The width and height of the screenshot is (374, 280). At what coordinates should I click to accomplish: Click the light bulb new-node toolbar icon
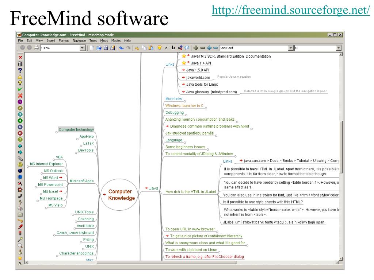[x=160, y=48]
